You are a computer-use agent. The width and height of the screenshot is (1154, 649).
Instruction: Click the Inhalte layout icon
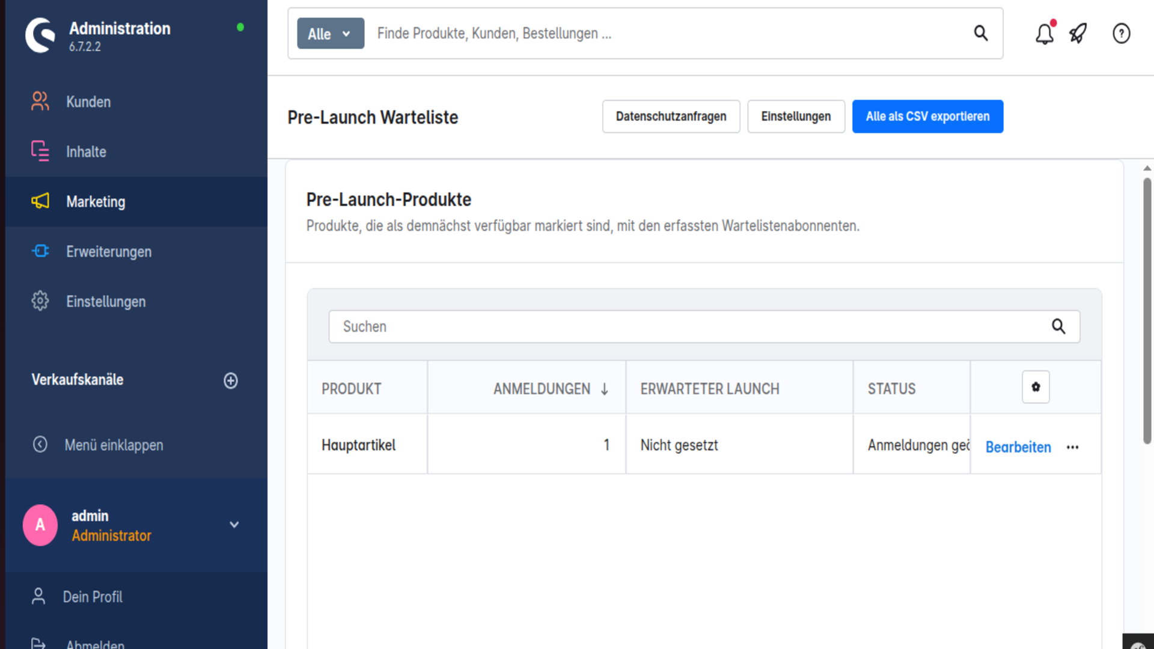[40, 151]
